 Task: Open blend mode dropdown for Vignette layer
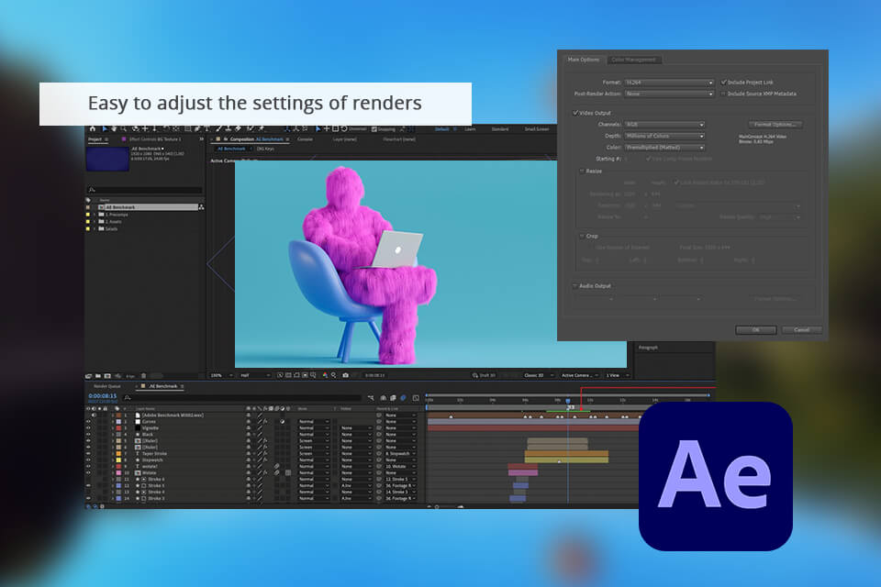(x=314, y=428)
